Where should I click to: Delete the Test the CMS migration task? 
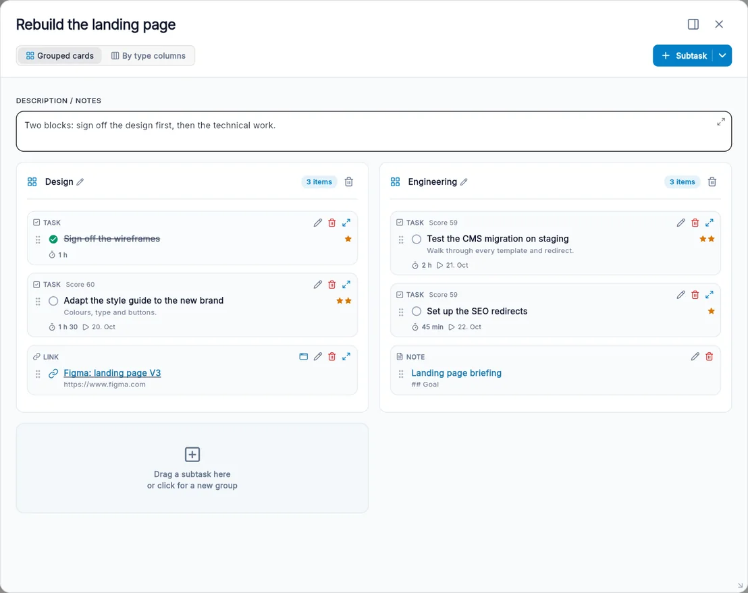(x=695, y=223)
